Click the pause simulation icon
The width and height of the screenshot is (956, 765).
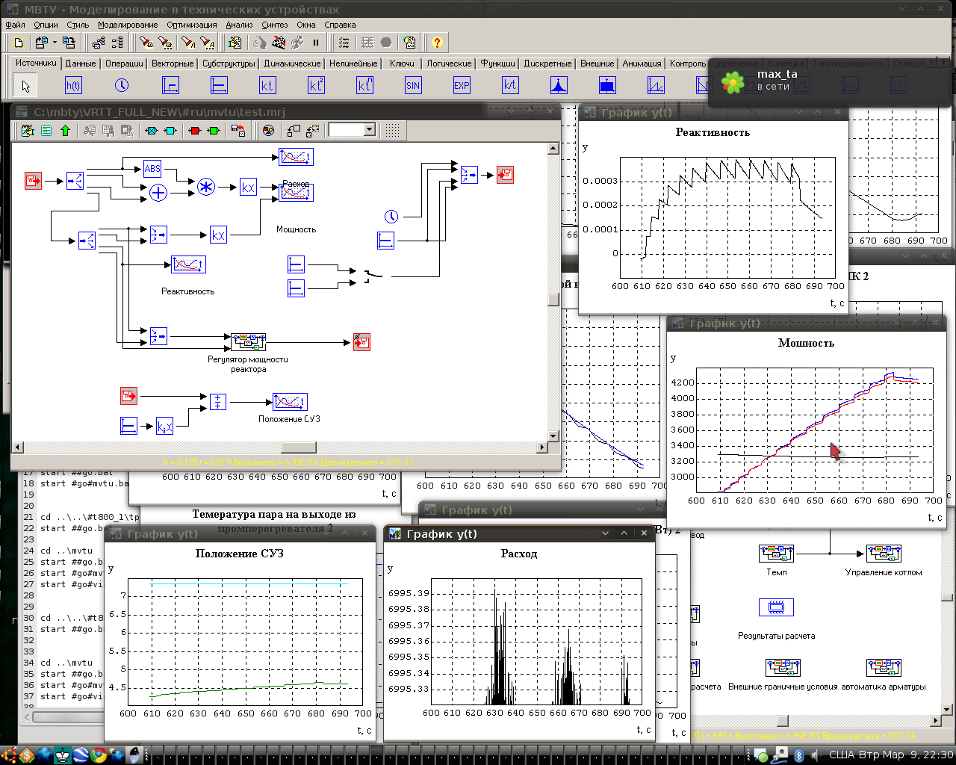tap(316, 43)
